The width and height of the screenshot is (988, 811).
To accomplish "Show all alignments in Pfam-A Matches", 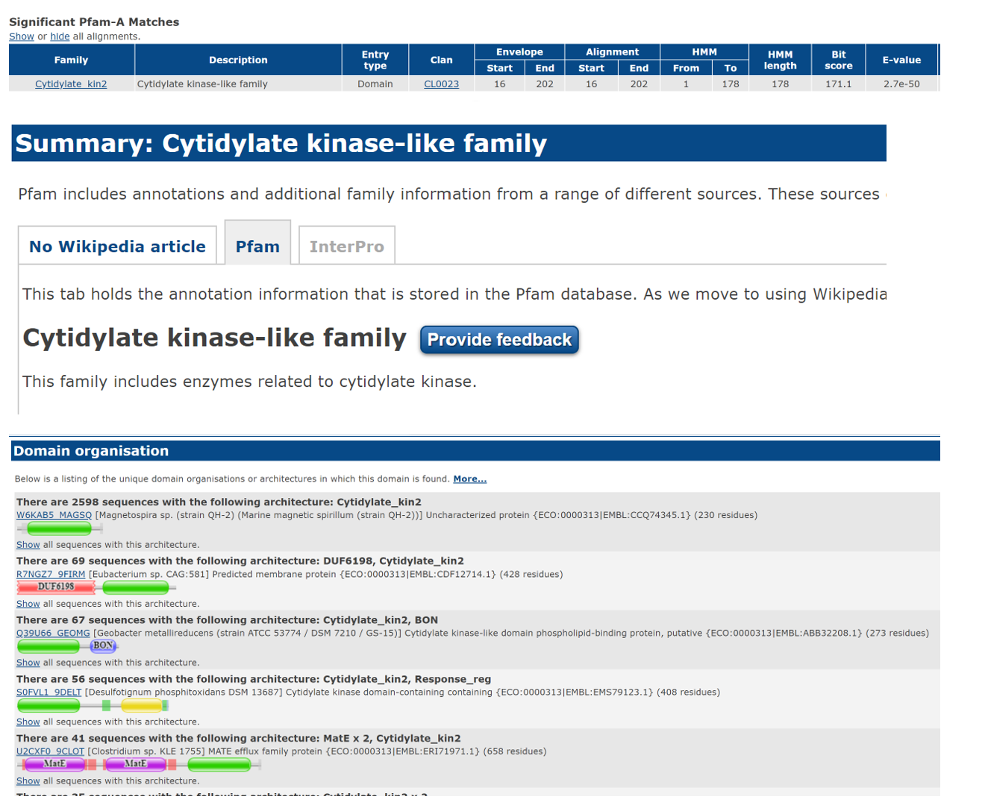I will click(x=21, y=37).
